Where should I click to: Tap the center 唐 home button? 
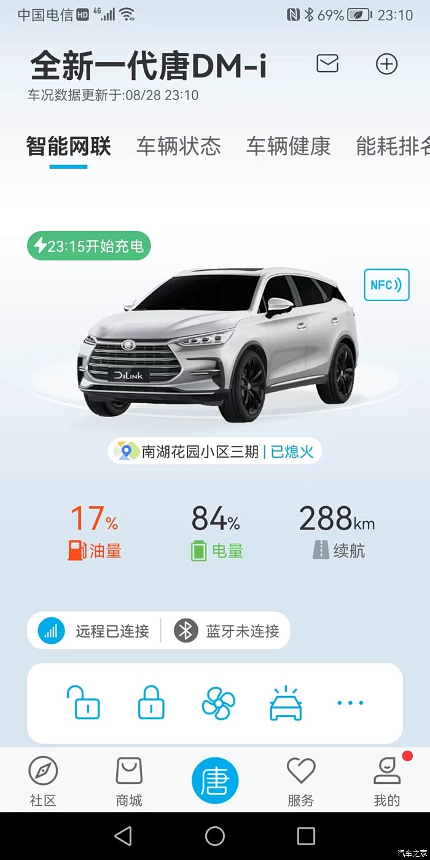(215, 780)
